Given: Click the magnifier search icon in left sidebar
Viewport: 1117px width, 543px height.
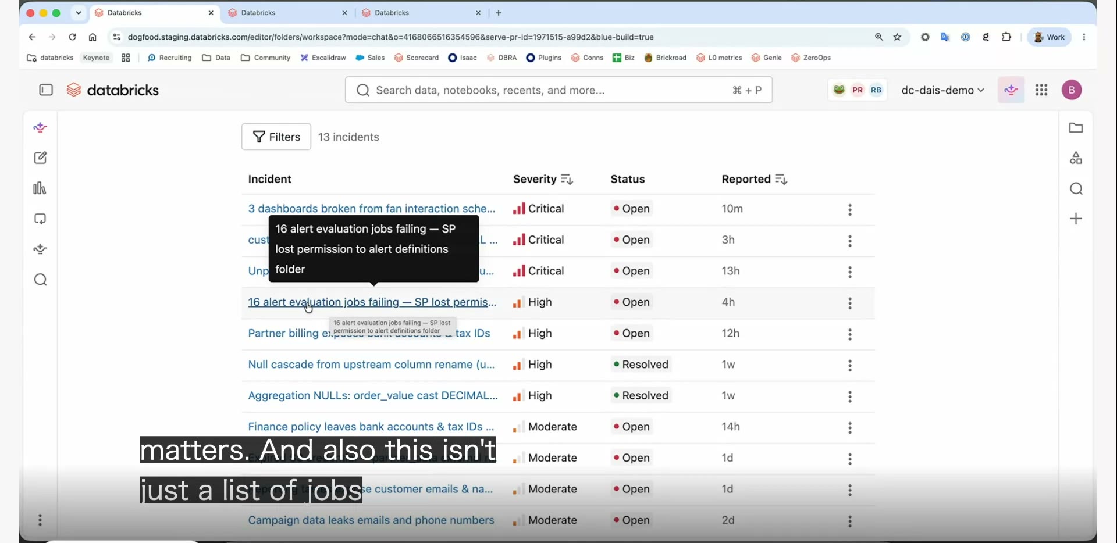Looking at the screenshot, I should click(40, 280).
